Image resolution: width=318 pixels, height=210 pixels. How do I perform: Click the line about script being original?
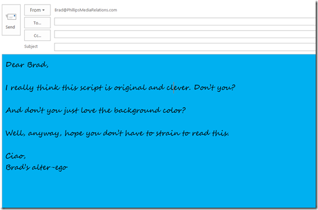coord(120,88)
